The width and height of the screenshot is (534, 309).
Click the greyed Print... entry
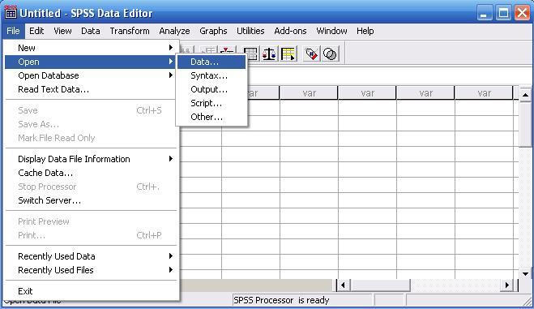(x=91, y=235)
